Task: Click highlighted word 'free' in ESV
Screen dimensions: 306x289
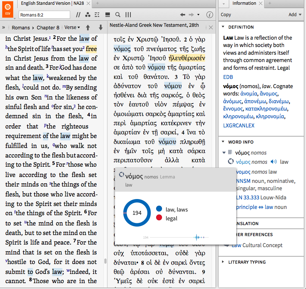Action: (x=91, y=49)
